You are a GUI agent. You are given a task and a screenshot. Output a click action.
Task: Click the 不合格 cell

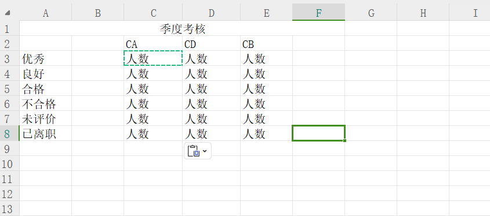[46, 103]
